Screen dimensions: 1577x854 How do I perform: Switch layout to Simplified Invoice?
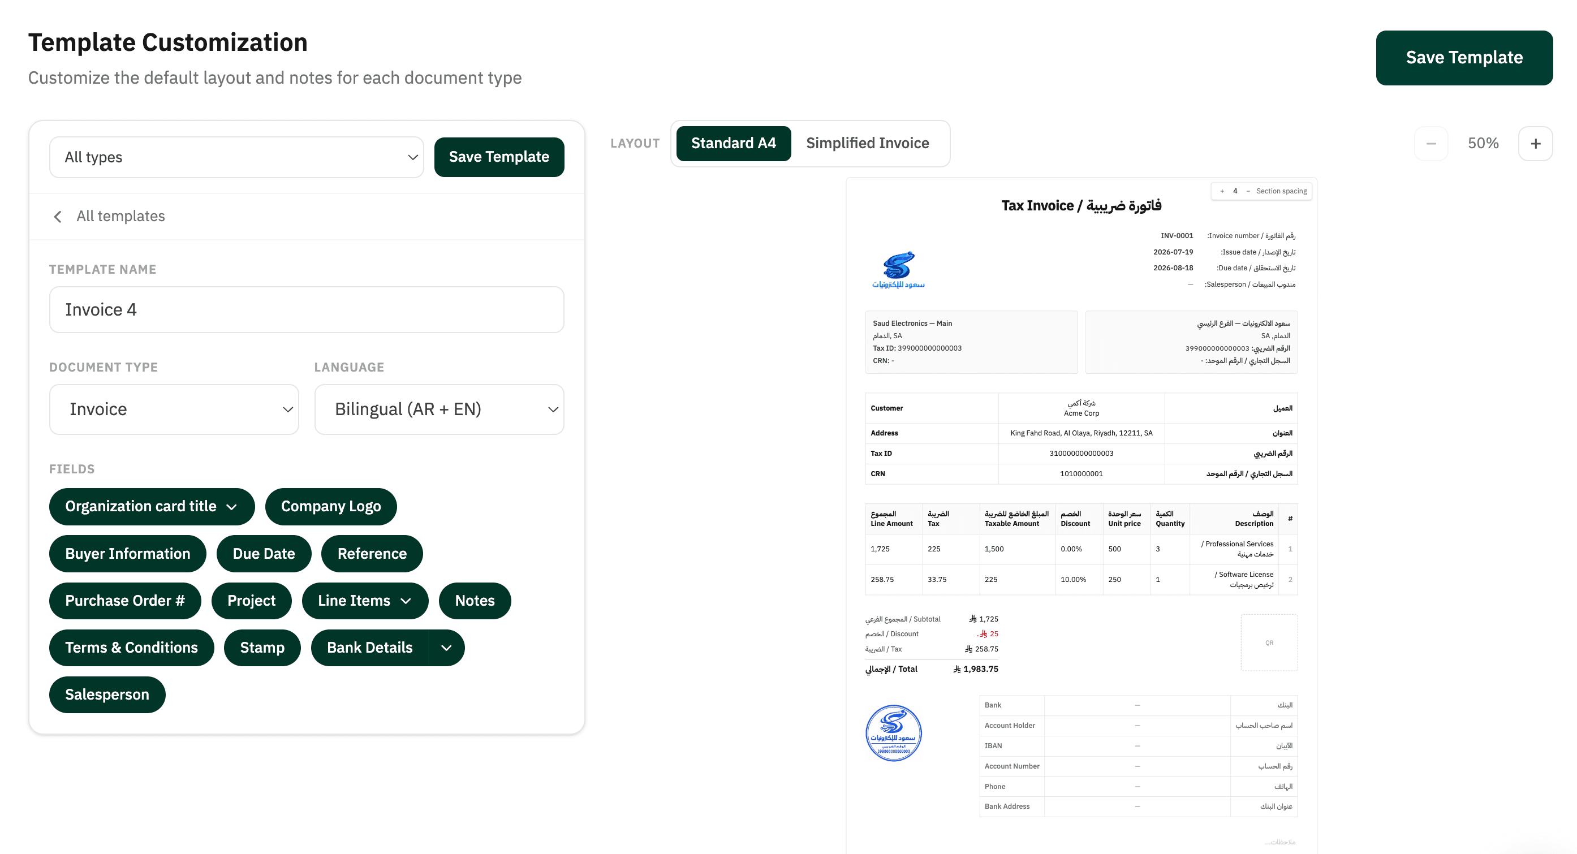(x=868, y=143)
